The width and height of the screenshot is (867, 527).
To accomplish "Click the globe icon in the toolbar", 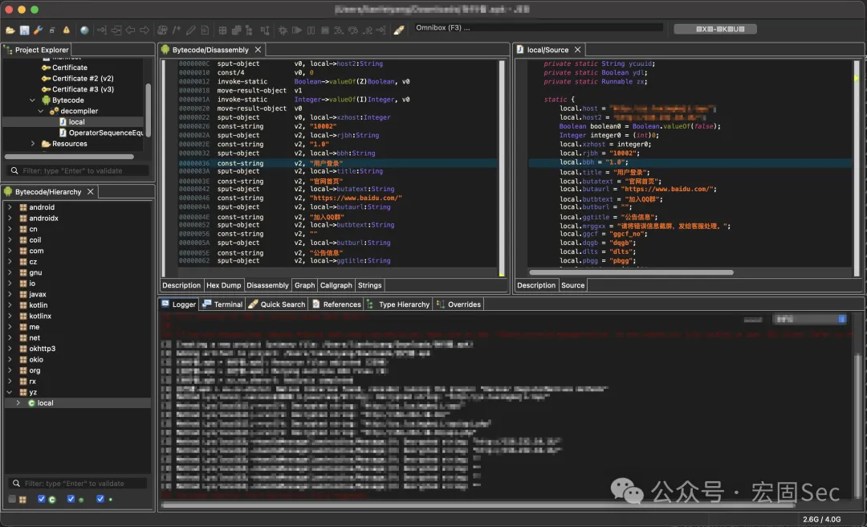I will [x=84, y=30].
